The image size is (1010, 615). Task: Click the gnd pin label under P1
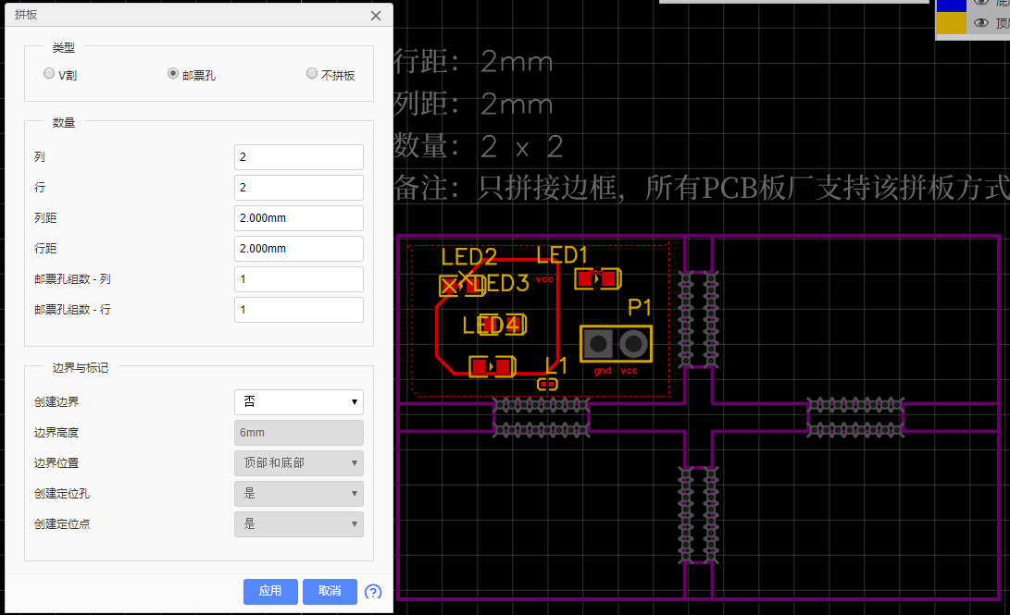603,371
